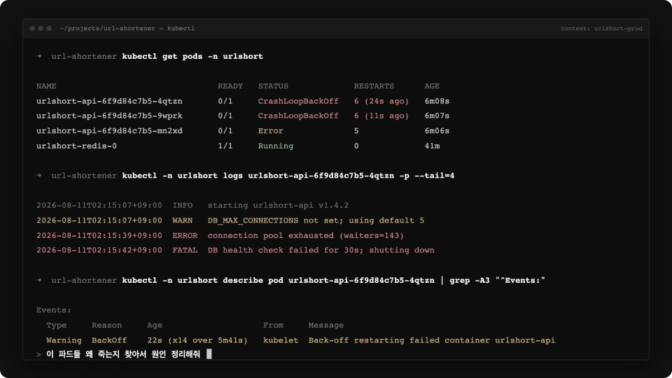This screenshot has height=378, width=672.
Task: Click the Message column header in Events
Action: [325, 325]
